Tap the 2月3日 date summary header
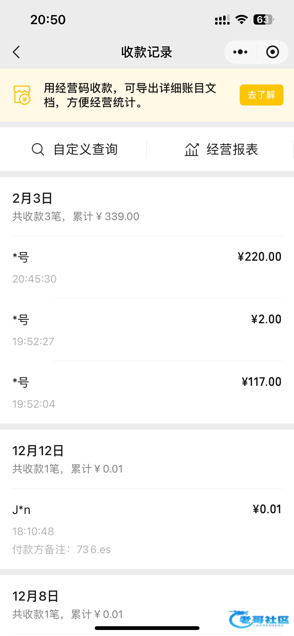Image resolution: width=294 pixels, height=636 pixels. [75, 207]
